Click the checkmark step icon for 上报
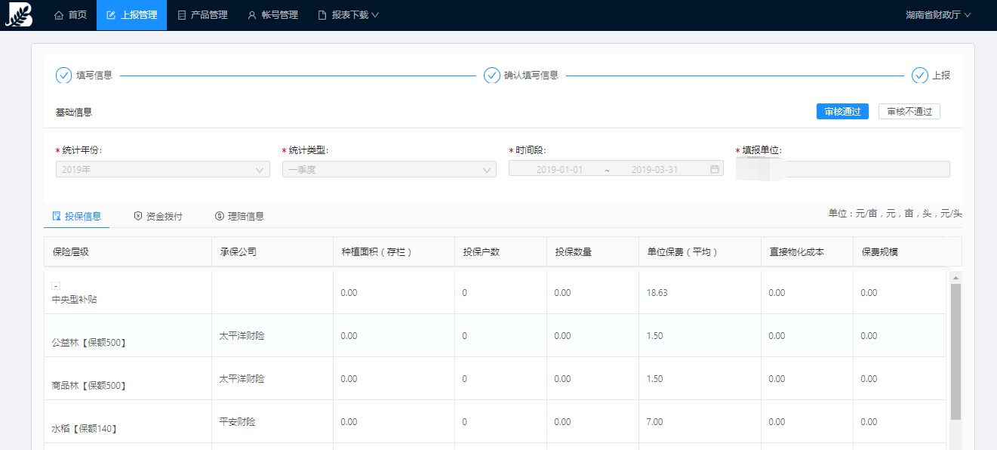Screen dimensions: 997x450 click(x=919, y=76)
